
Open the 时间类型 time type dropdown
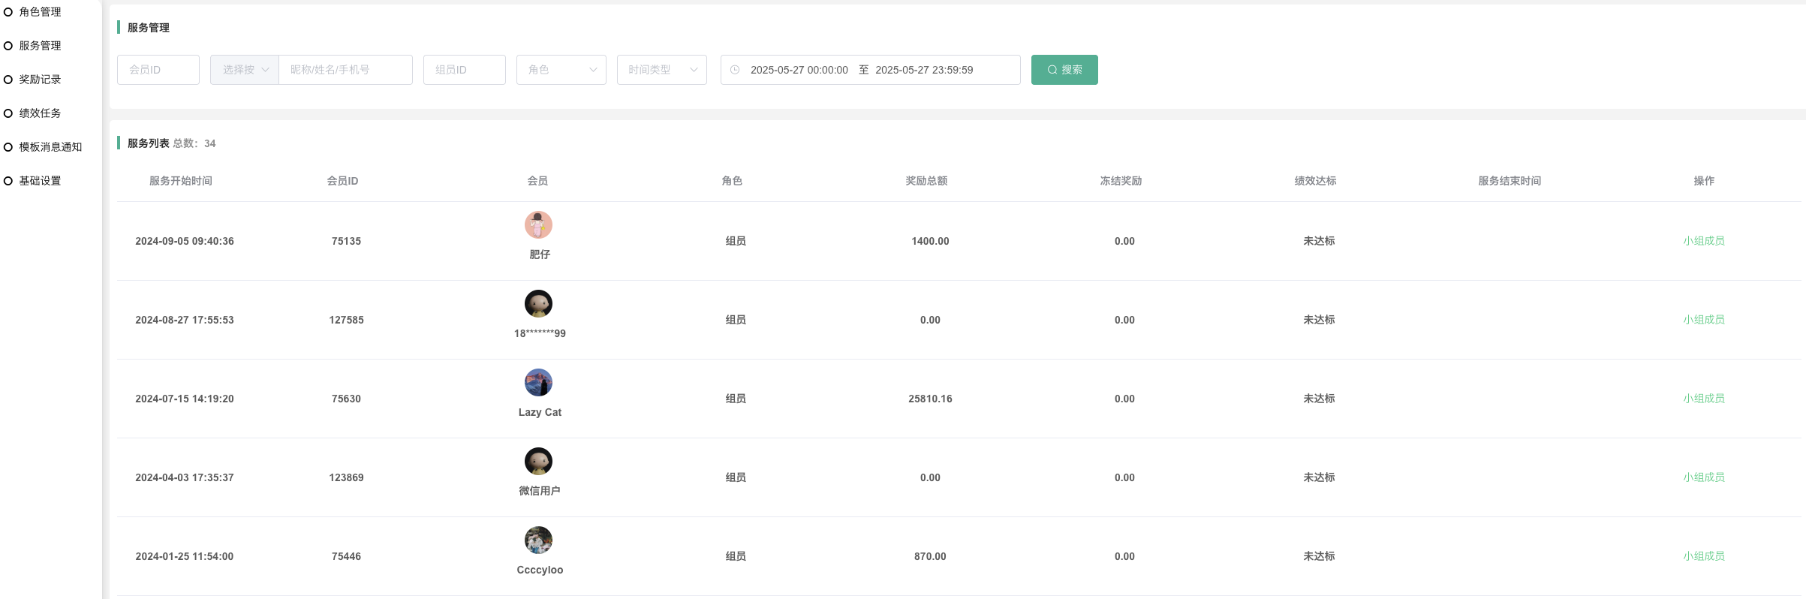pyautogui.click(x=661, y=70)
